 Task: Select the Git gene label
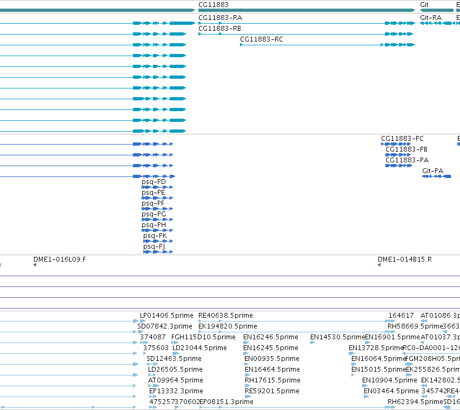point(424,5)
